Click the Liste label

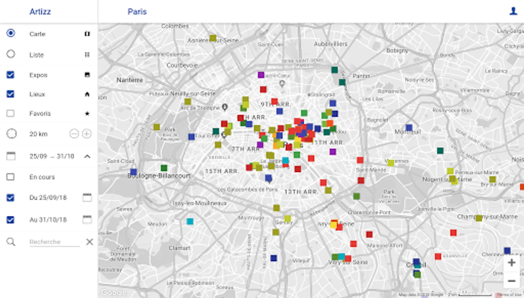pos(36,55)
